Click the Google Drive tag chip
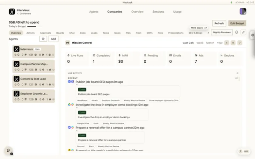The image size is (255, 159). [x=83, y=123]
